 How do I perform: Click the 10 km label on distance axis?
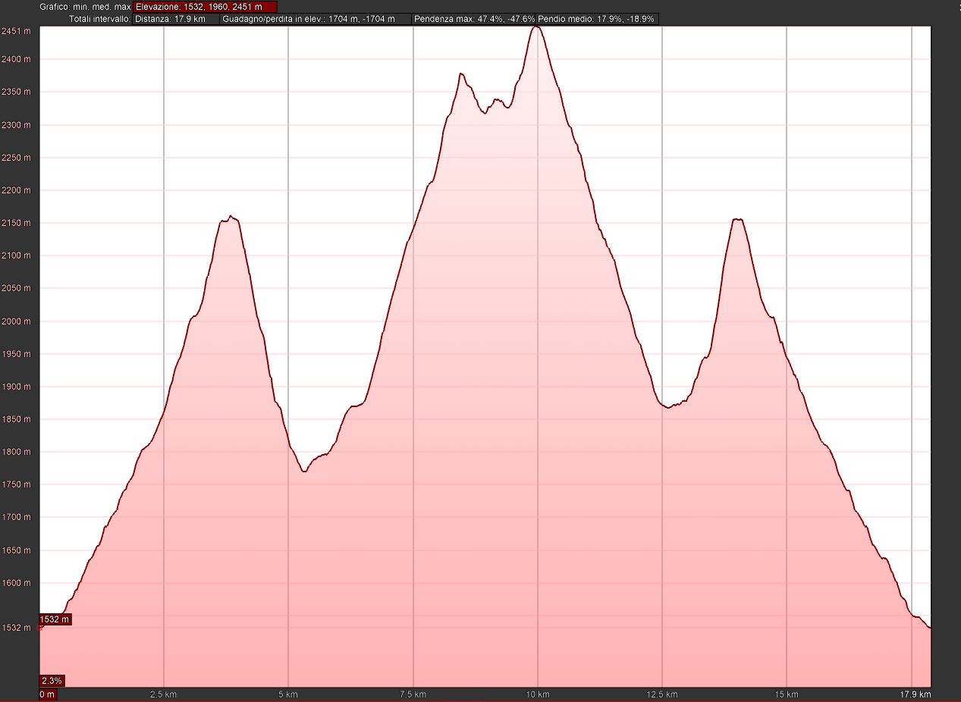coord(537,694)
